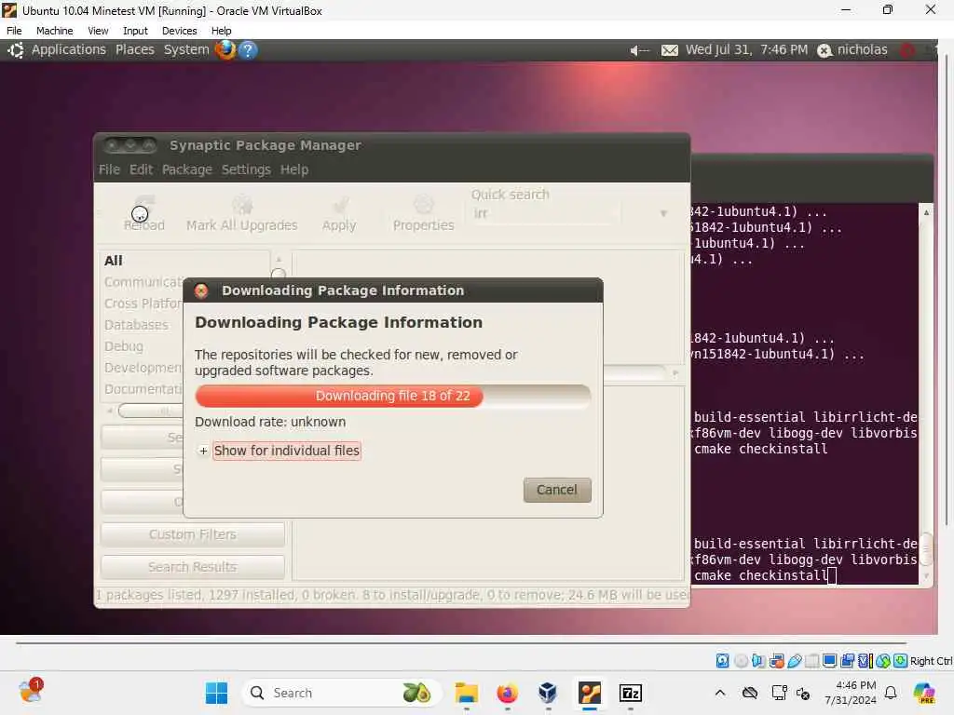Click the VirtualBox keyboard capture indicator
Viewport: 954px width, 715px height.
[x=901, y=661]
